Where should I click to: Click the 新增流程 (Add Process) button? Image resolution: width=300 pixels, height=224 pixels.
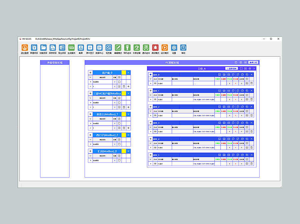[232, 69]
